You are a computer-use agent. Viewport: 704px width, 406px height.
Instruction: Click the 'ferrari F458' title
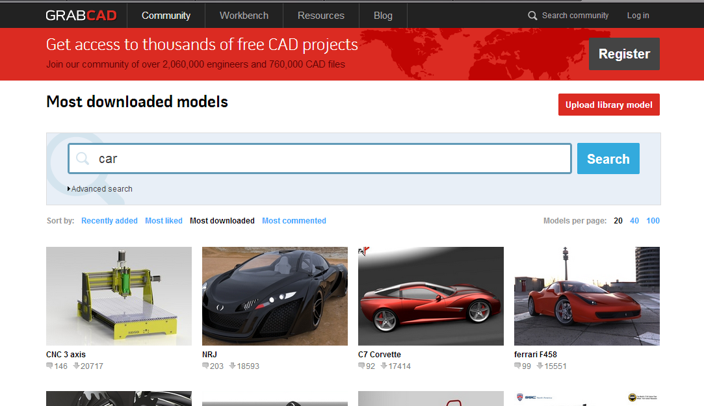pos(536,355)
